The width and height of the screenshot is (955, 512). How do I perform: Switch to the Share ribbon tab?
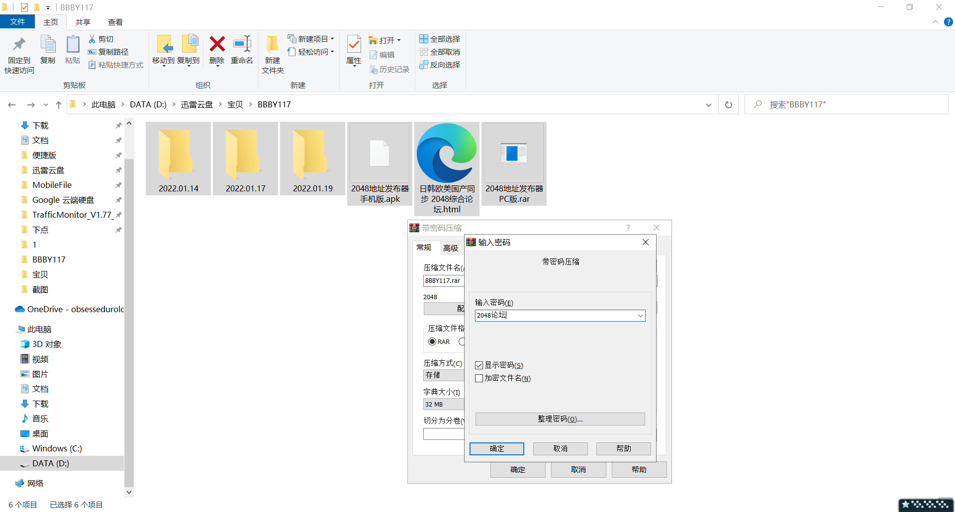tap(83, 22)
